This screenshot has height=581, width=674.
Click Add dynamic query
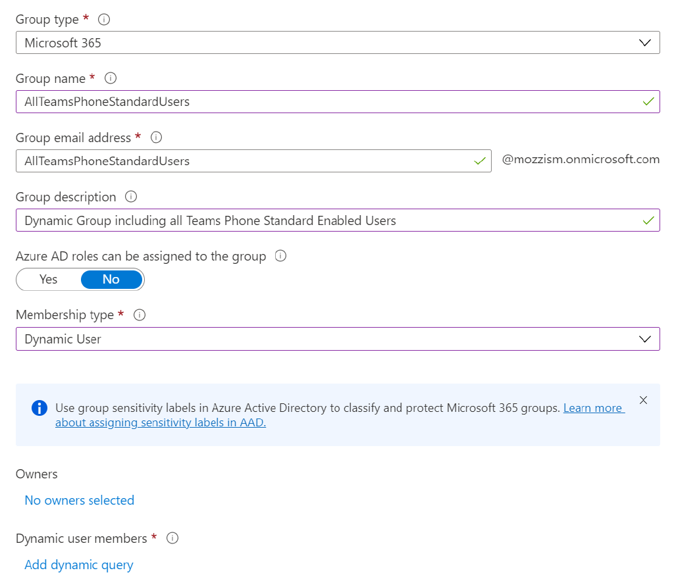(x=78, y=565)
